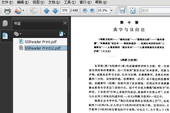
Task: Click the Print icon
Action: [x=7, y=11]
